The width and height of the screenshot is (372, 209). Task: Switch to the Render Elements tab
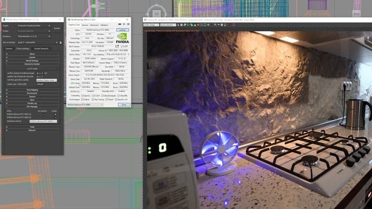pos(41,49)
